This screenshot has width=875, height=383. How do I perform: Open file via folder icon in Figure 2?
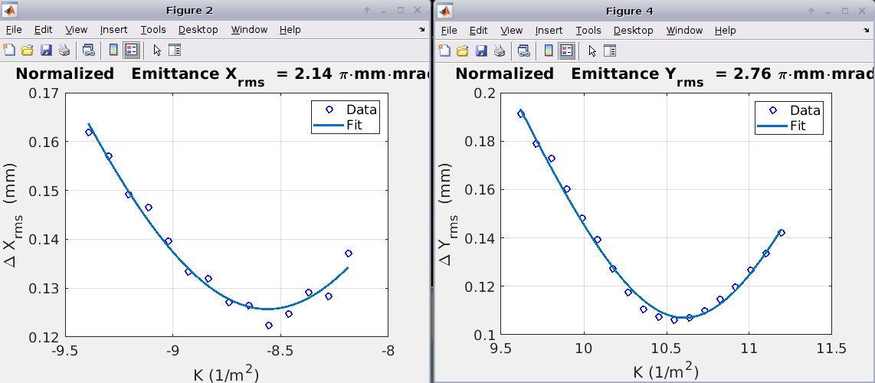(x=27, y=51)
